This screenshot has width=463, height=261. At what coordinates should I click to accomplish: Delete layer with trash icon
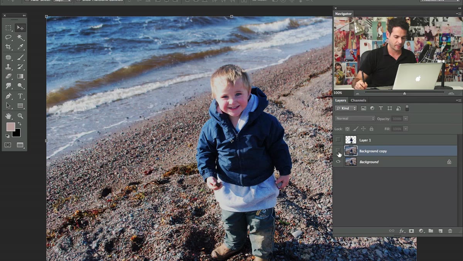click(x=450, y=231)
